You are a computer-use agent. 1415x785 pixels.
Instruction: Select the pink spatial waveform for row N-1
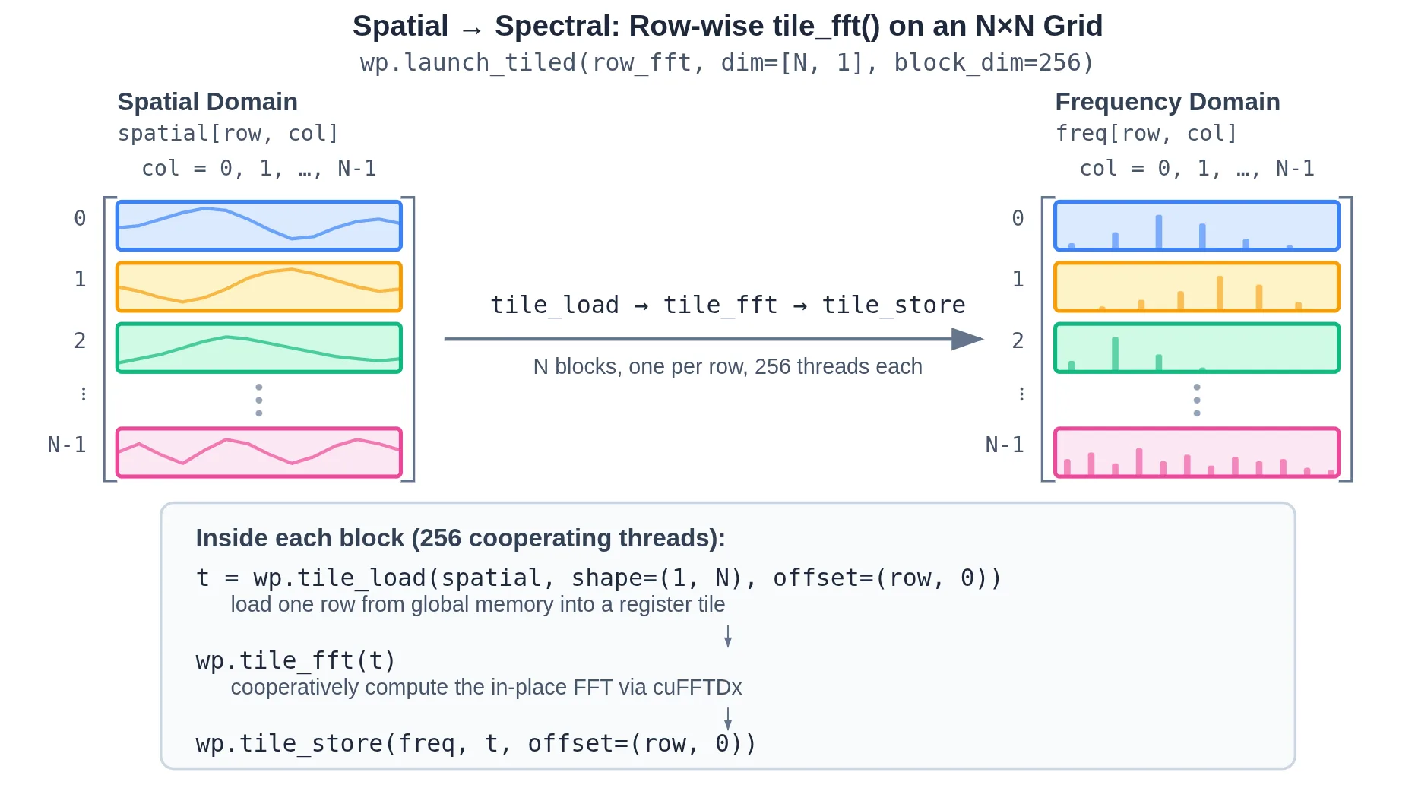258,452
